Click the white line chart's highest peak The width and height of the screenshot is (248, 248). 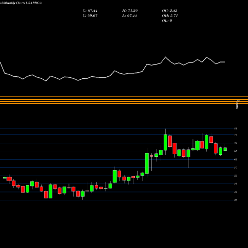click(x=165, y=57)
